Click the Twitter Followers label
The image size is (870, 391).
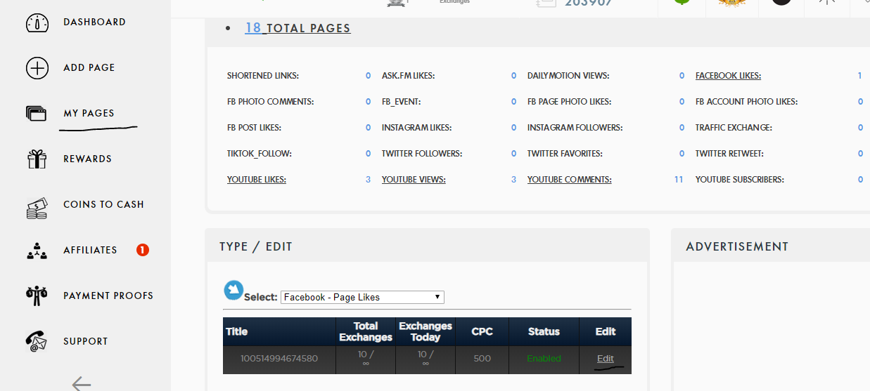coord(422,154)
